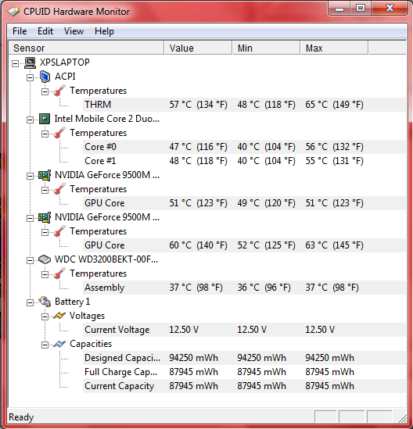This screenshot has height=429, width=413.
Task: Click the Capacities graph icon
Action: (x=59, y=344)
